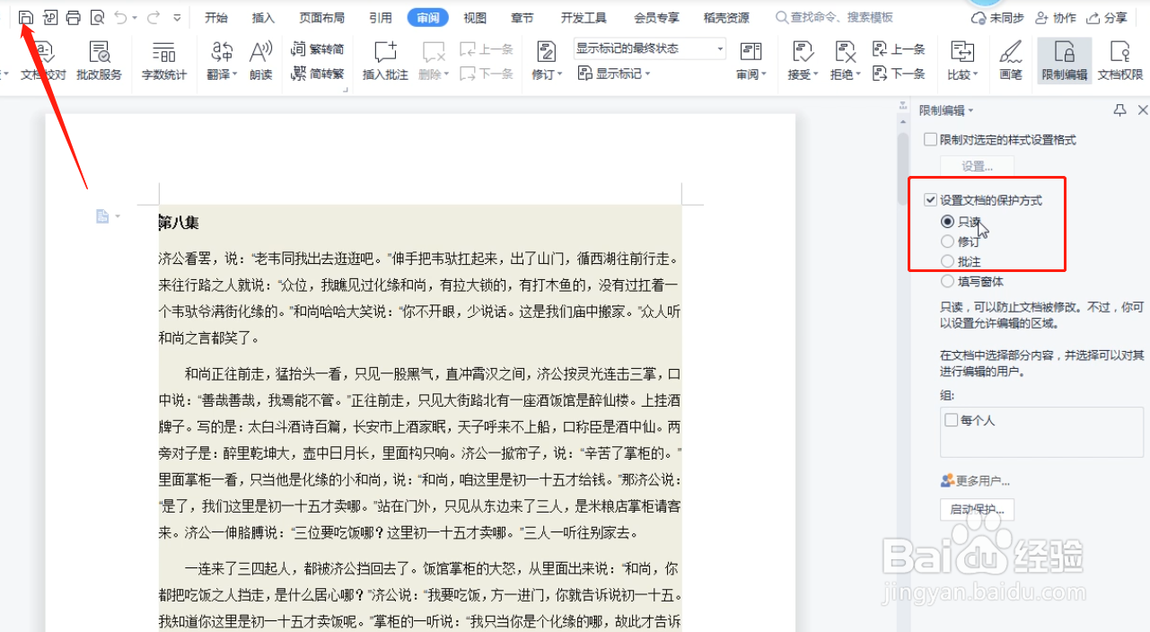Click 插入批注 insert comment

pos(385,60)
